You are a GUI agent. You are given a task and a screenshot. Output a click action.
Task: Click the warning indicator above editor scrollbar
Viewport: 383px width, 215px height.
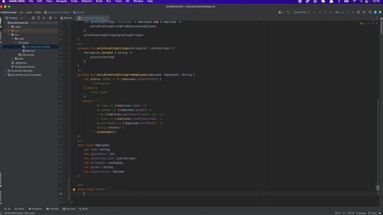[362, 23]
